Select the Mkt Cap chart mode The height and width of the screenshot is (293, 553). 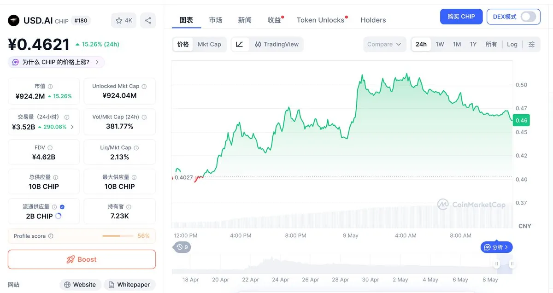(x=209, y=44)
